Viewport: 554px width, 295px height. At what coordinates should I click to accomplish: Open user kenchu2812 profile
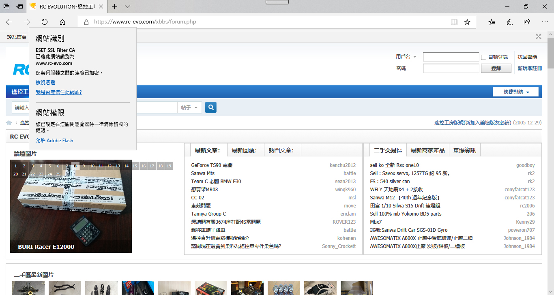coord(343,165)
